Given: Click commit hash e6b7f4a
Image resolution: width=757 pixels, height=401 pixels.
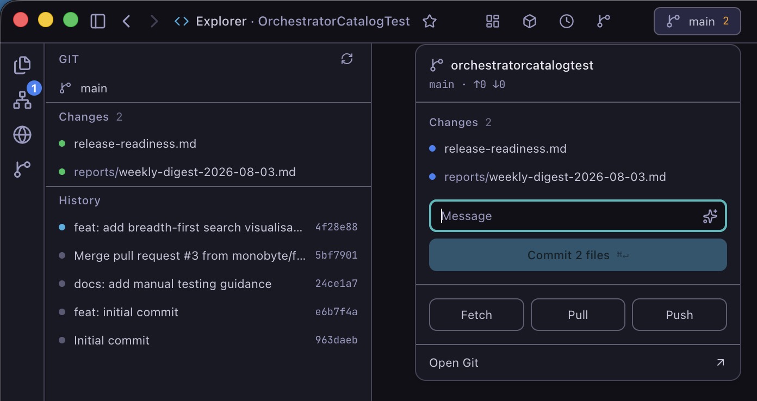Looking at the screenshot, I should tap(336, 312).
